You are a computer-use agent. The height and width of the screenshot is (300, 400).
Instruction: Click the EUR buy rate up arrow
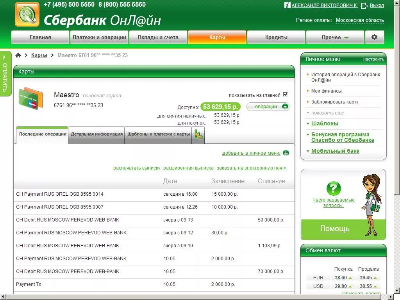coord(350,278)
